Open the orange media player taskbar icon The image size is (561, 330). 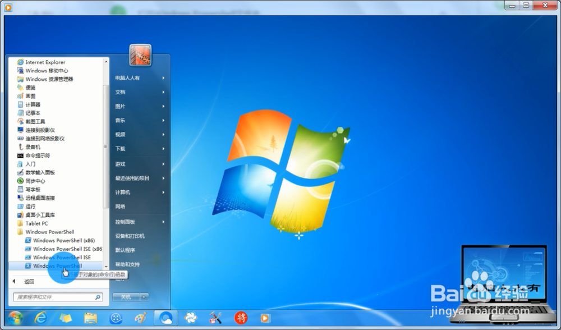click(265, 318)
